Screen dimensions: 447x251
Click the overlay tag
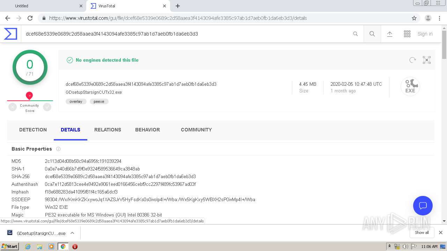[x=76, y=101]
